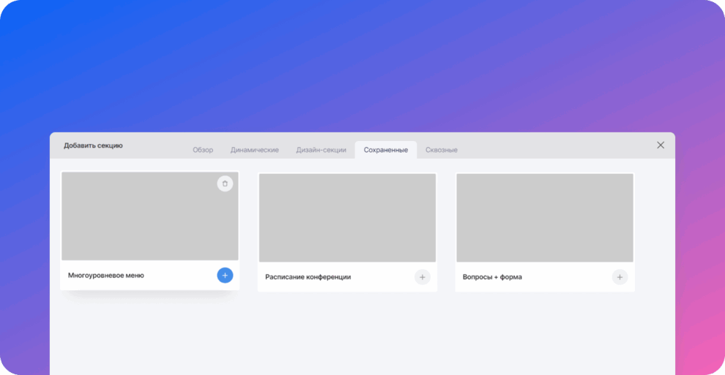Close the Добавить секцию dialog

pos(661,145)
